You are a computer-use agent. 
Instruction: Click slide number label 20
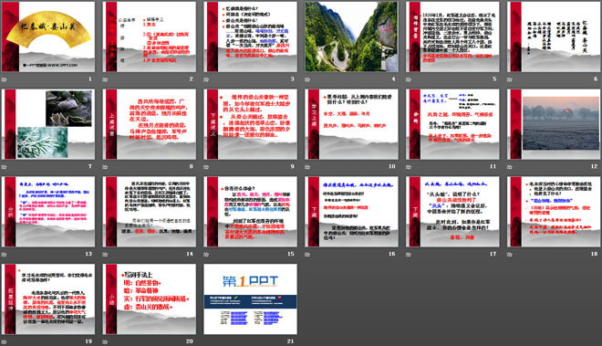(x=190, y=341)
